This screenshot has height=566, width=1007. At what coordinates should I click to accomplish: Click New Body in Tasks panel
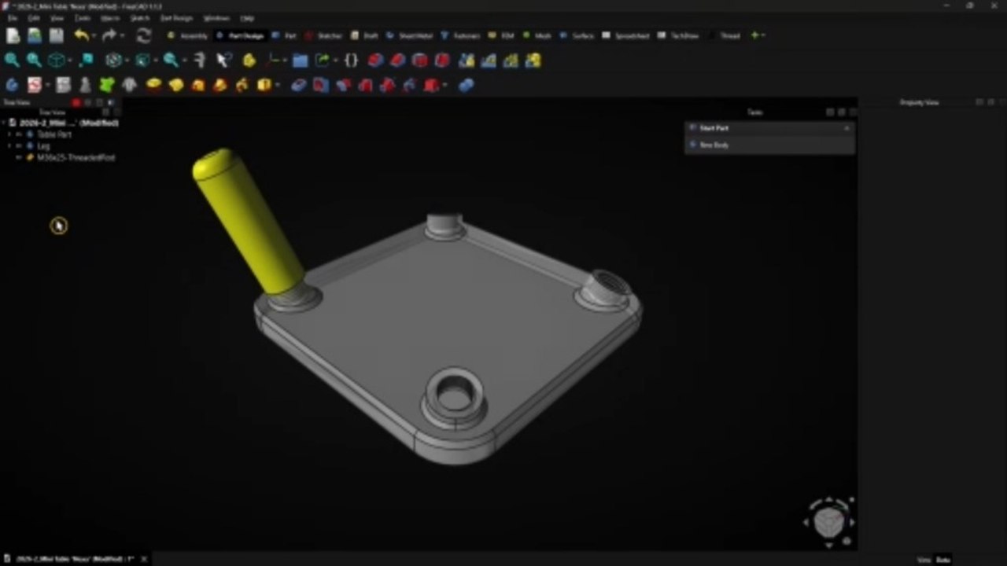click(x=714, y=145)
